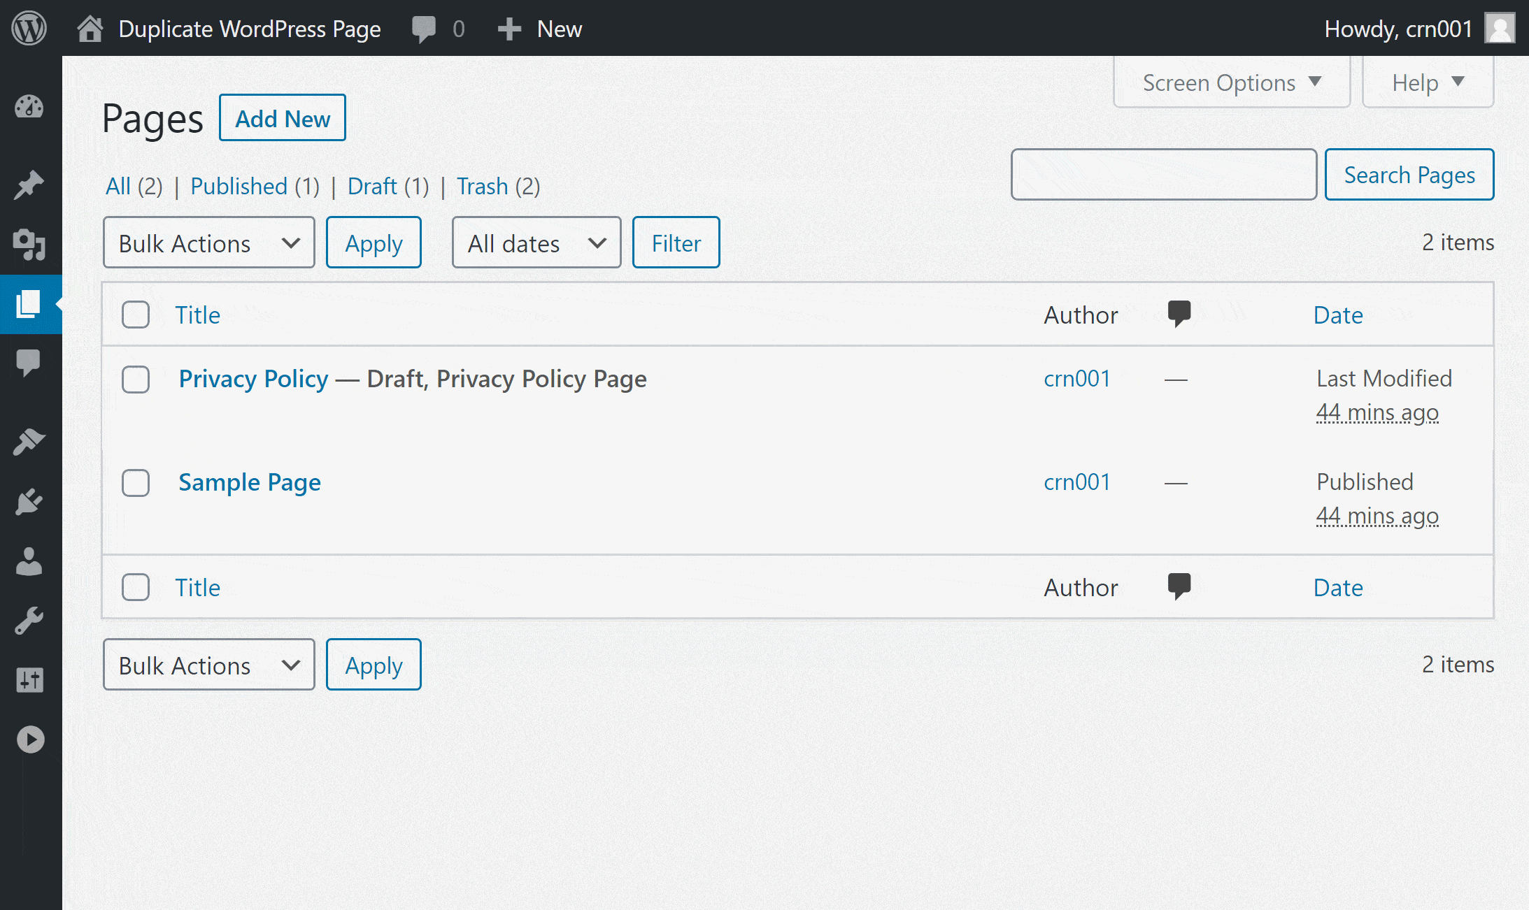The height and width of the screenshot is (910, 1529).
Task: Open Comments via the speech bubble sidebar icon
Action: pyautogui.click(x=30, y=363)
